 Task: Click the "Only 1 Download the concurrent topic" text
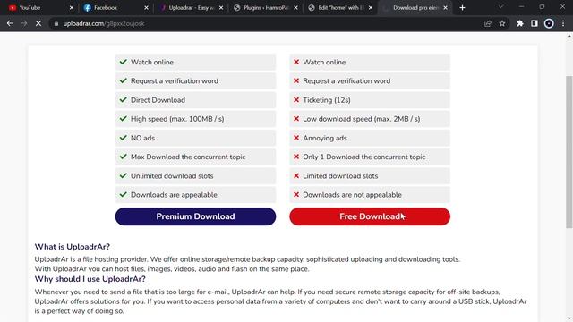364,157
